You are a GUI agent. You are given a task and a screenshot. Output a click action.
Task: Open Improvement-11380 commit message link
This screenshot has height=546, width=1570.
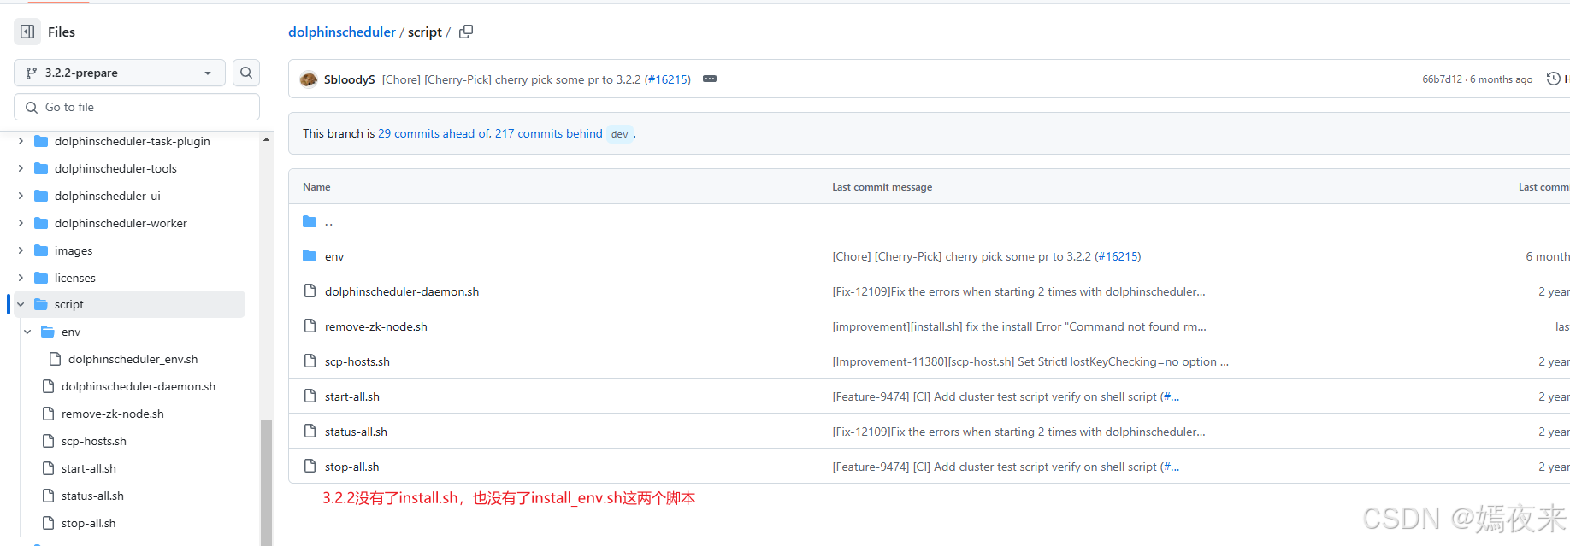[1030, 361]
